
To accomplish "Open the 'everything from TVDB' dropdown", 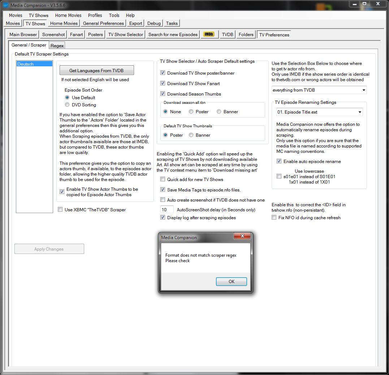I will coord(319,90).
